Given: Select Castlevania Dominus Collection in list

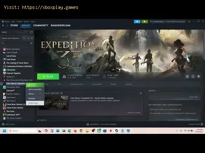Looking at the screenshot, I should coord(19,66).
